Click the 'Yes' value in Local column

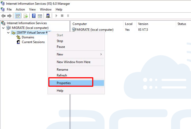point(127,30)
